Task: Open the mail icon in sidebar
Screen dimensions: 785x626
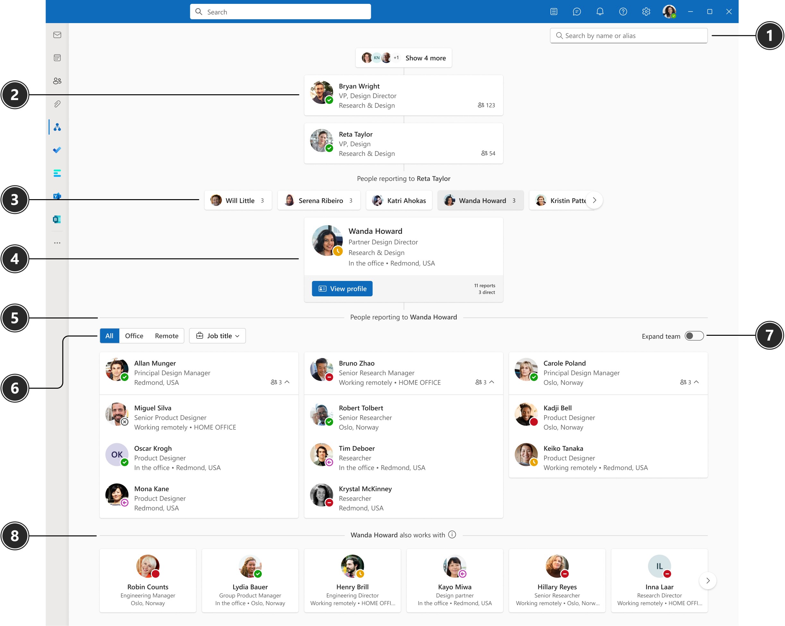Action: [x=57, y=35]
